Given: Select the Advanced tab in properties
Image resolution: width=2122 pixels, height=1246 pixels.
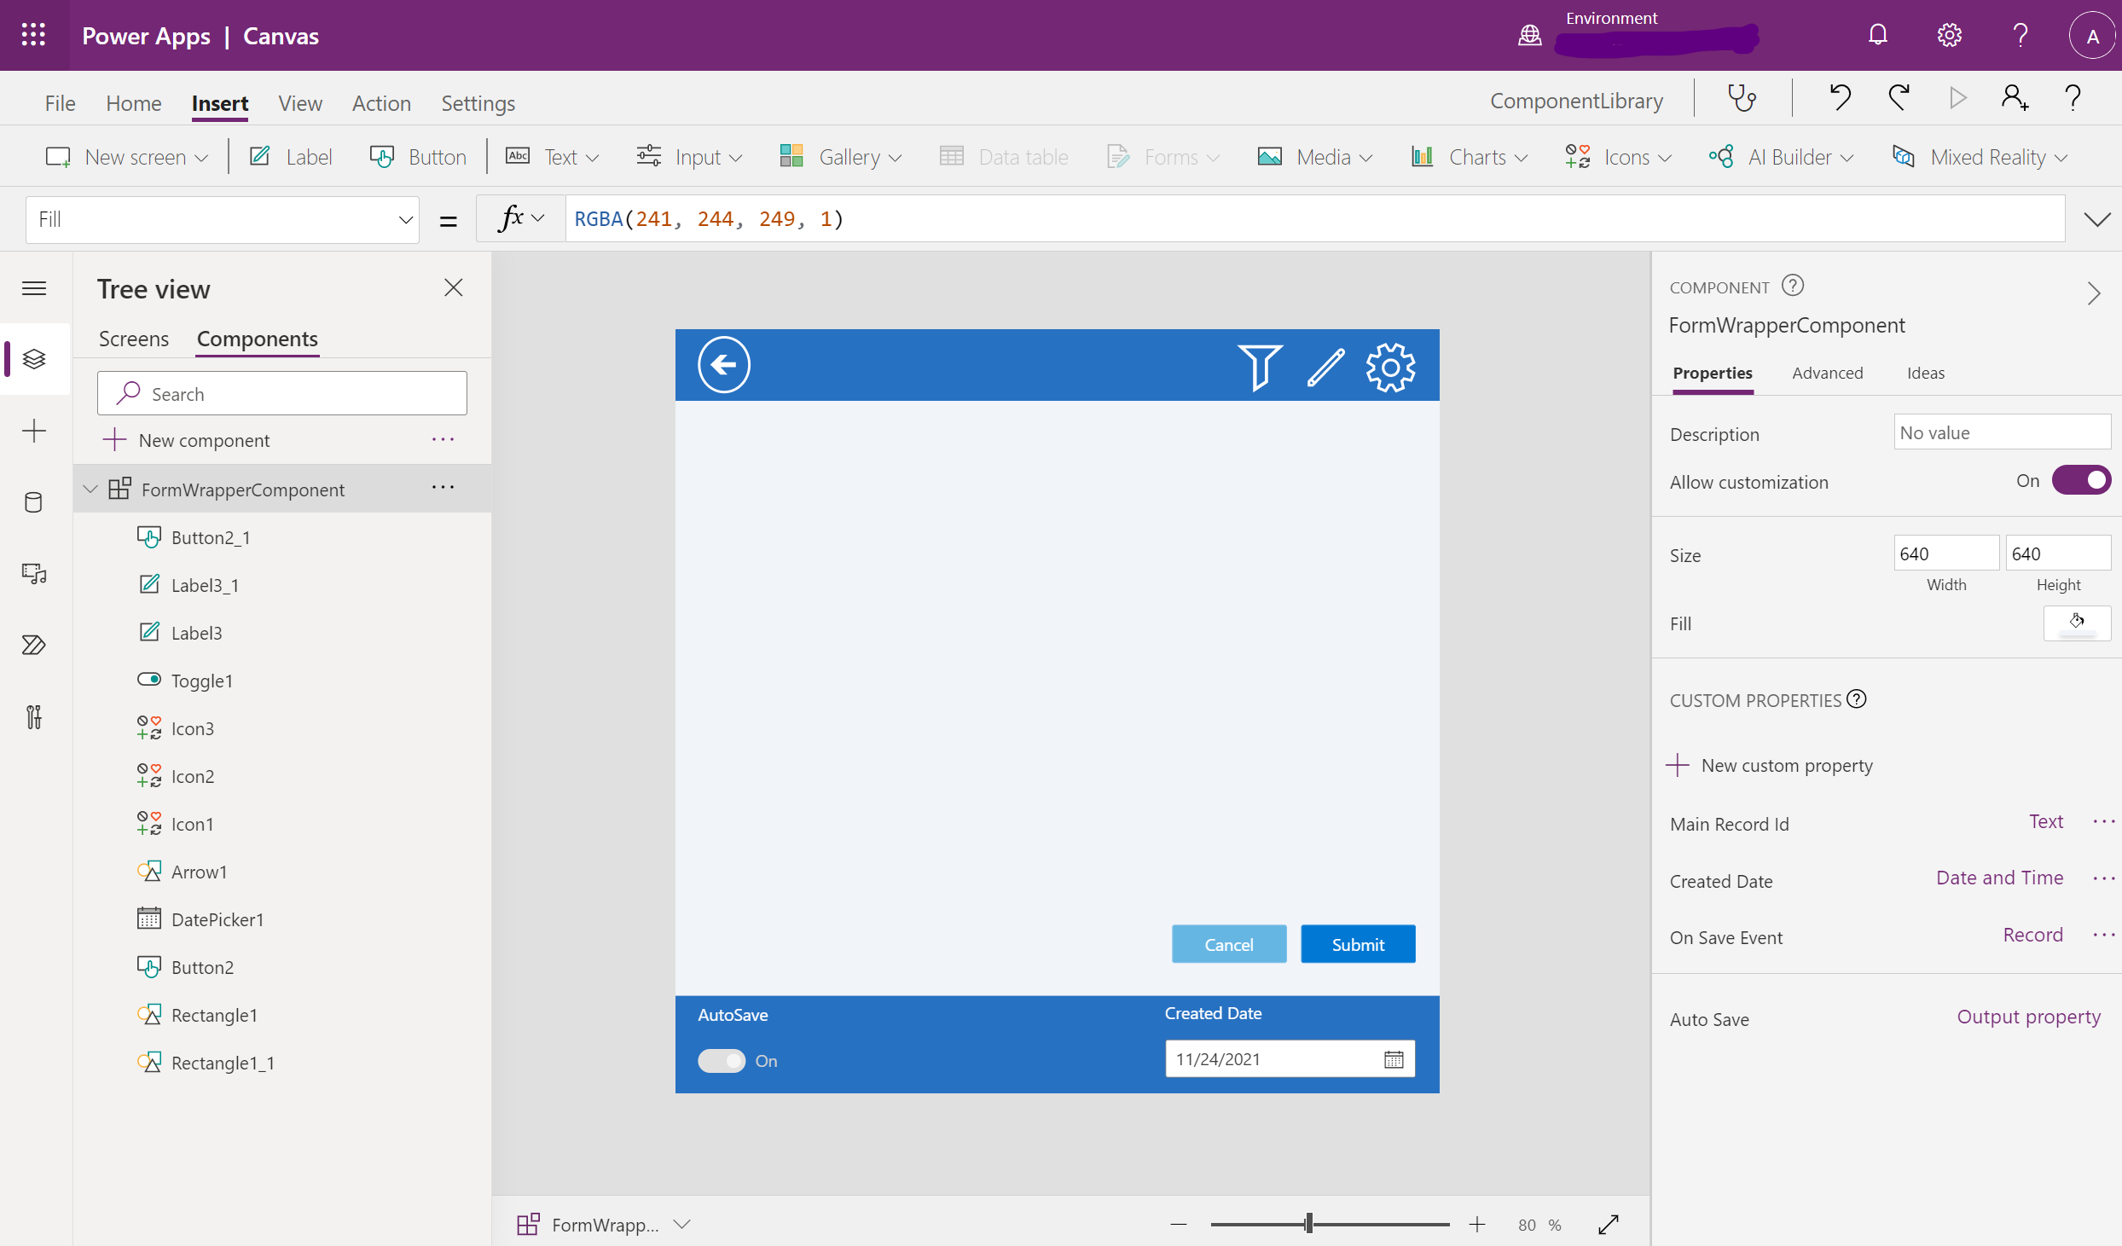Looking at the screenshot, I should pyautogui.click(x=1827, y=373).
